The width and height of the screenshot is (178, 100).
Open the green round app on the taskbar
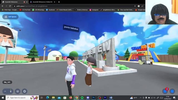82,97
